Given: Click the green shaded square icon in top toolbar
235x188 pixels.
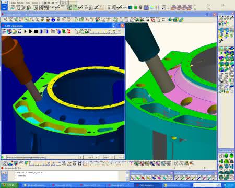Looking at the screenshot, I should [135, 8].
